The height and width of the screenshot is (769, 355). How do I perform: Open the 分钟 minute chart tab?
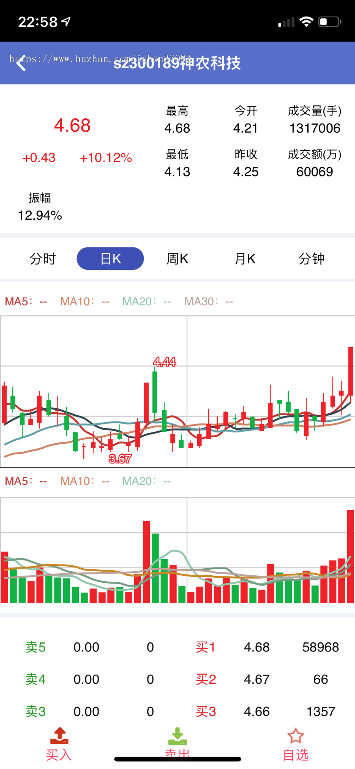coord(312,259)
